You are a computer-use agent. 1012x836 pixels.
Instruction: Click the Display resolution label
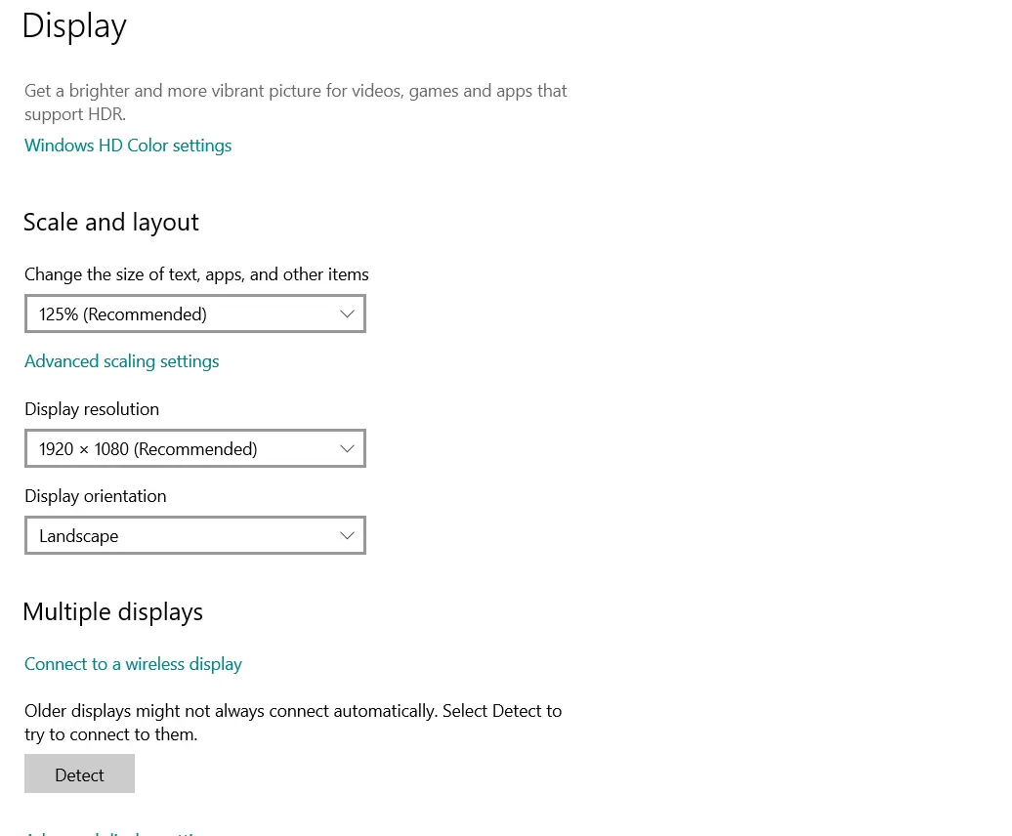pyautogui.click(x=92, y=409)
